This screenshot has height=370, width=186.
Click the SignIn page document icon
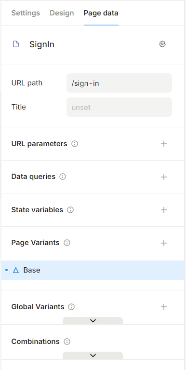coord(16,44)
